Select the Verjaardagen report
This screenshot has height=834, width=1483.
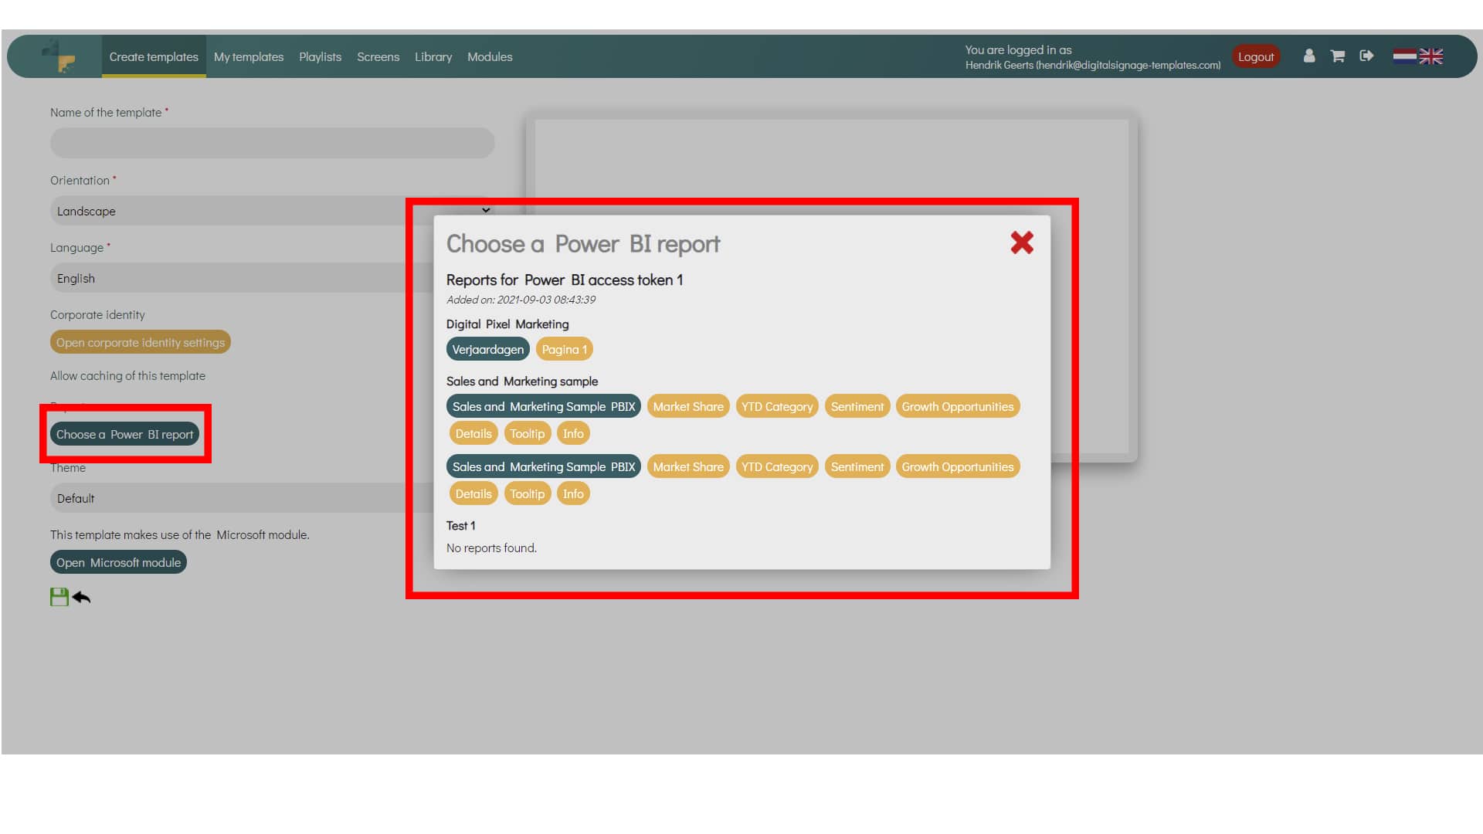(x=488, y=349)
